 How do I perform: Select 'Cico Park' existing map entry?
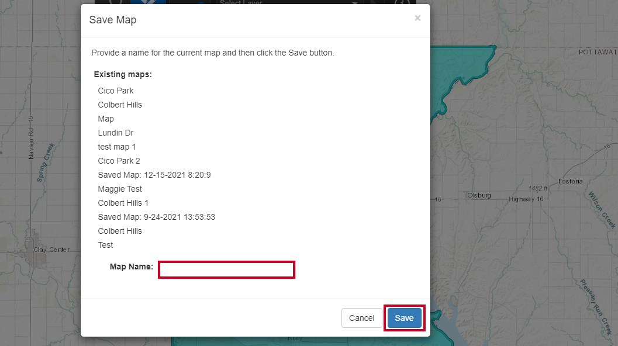coord(116,91)
